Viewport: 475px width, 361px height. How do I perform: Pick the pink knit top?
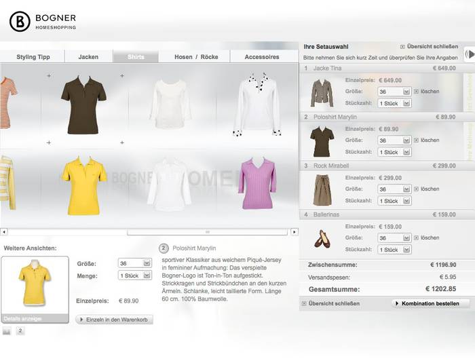click(x=257, y=183)
